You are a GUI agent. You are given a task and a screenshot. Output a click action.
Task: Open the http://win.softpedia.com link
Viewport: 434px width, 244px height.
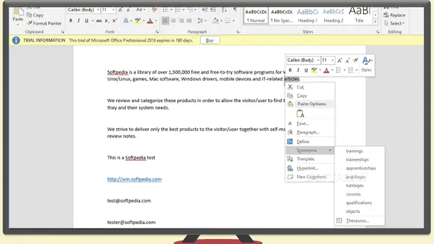point(134,179)
